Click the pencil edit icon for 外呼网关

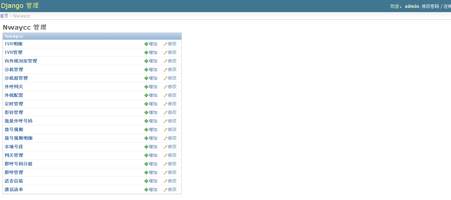(166, 87)
